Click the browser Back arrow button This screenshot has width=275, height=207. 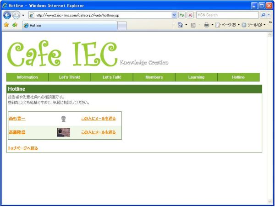(x=7, y=15)
